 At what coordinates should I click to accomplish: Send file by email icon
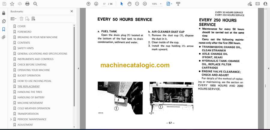tap(258, 4)
